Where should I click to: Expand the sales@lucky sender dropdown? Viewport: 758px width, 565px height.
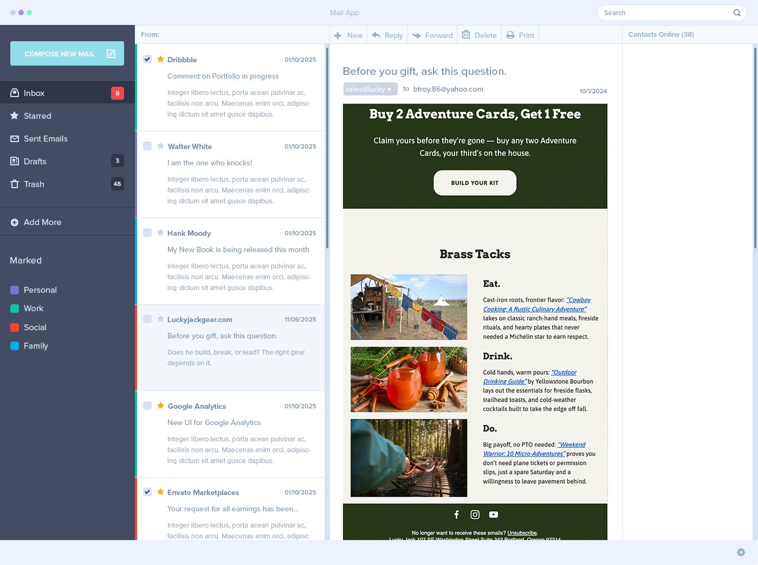pos(388,89)
